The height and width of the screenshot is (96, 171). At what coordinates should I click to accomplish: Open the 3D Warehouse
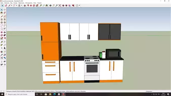63,6
